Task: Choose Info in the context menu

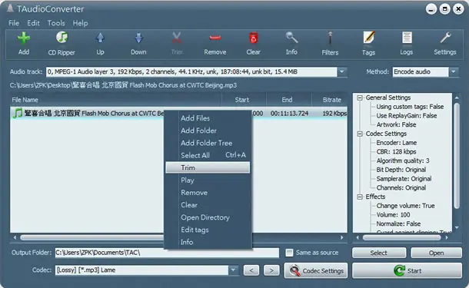Action: [x=208, y=242]
